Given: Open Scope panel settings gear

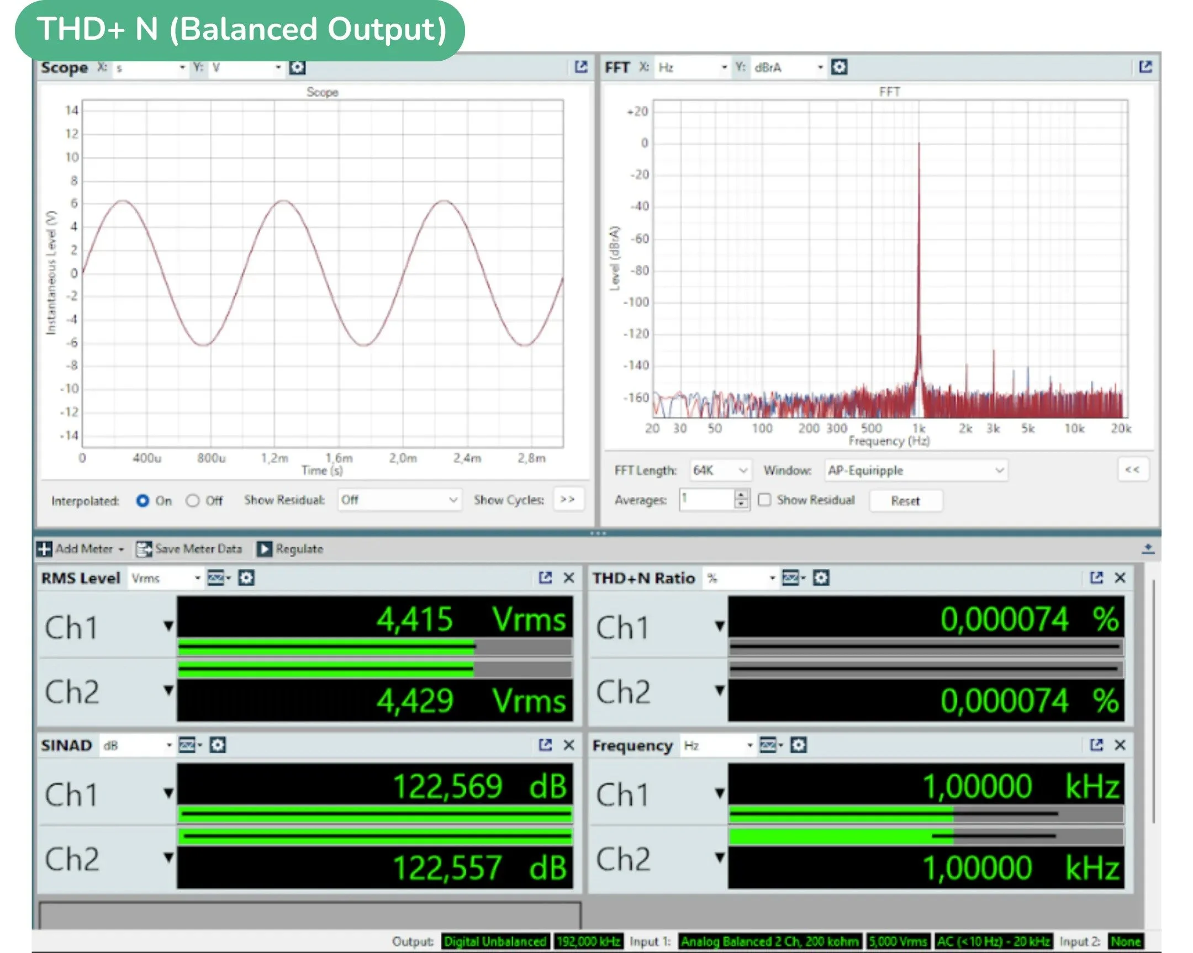Looking at the screenshot, I should pyautogui.click(x=297, y=67).
